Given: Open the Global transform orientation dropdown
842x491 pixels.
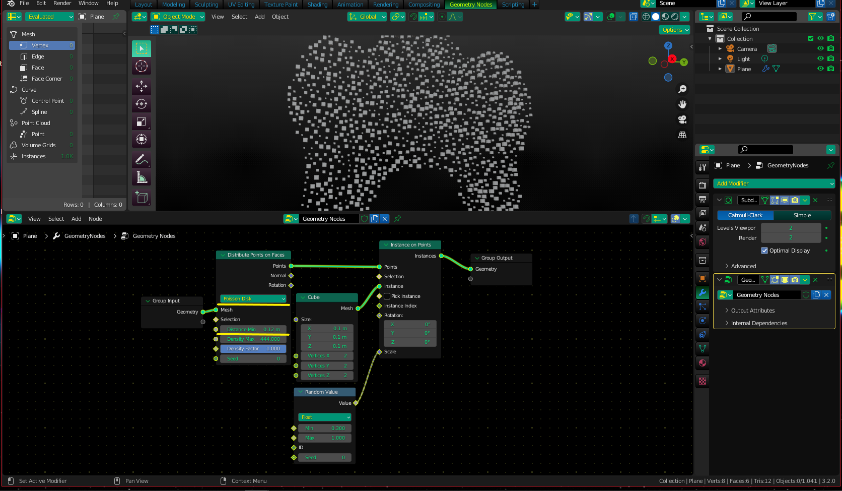Looking at the screenshot, I should [x=367, y=17].
